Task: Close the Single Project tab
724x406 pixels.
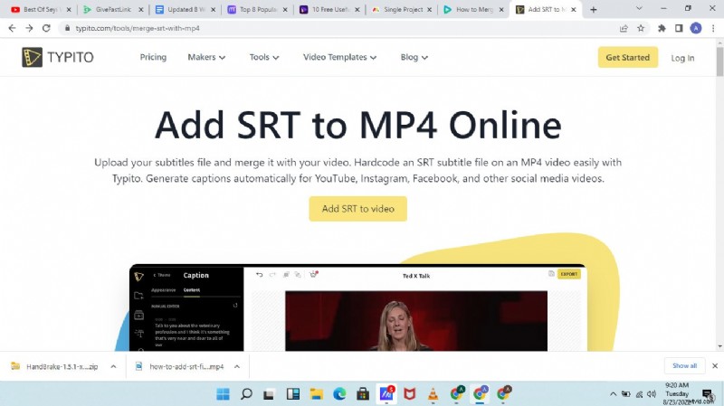Action: (x=429, y=9)
